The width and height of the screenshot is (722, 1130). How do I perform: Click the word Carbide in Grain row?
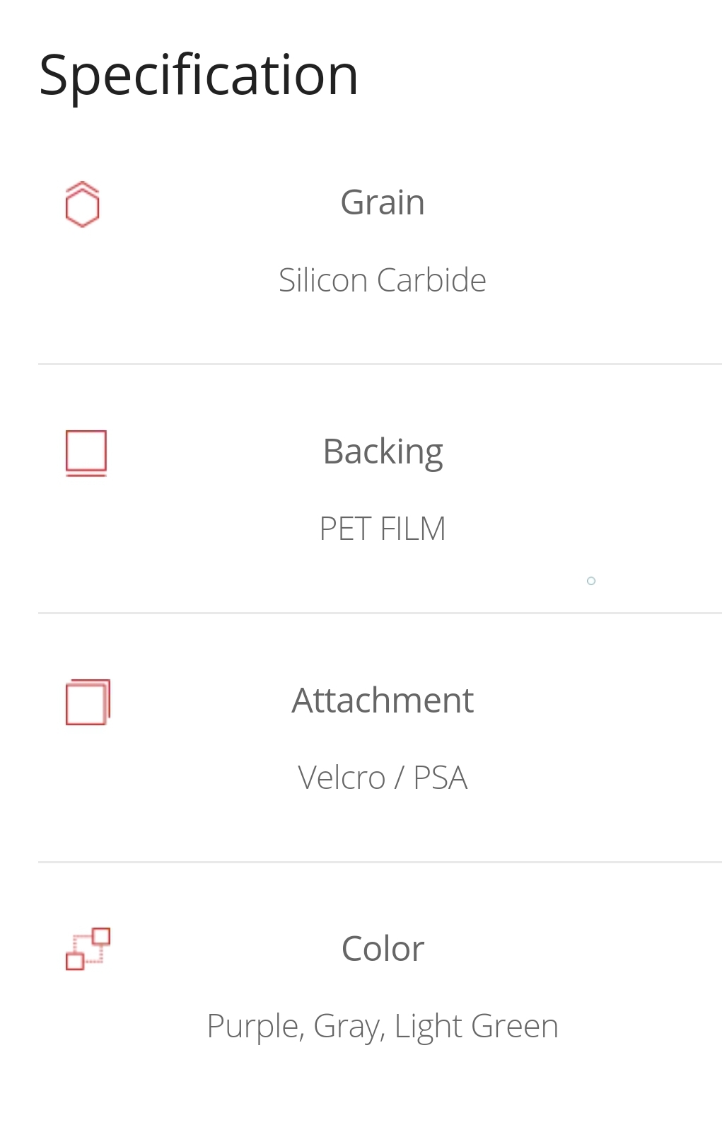[431, 280]
